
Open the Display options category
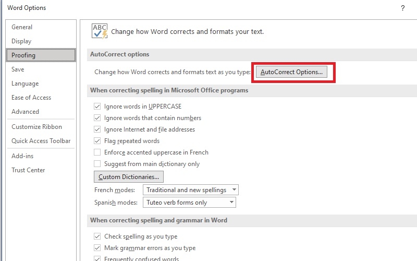(21, 41)
